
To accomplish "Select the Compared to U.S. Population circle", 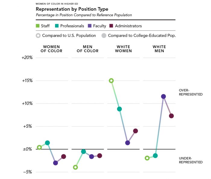I will [x=38, y=36].
